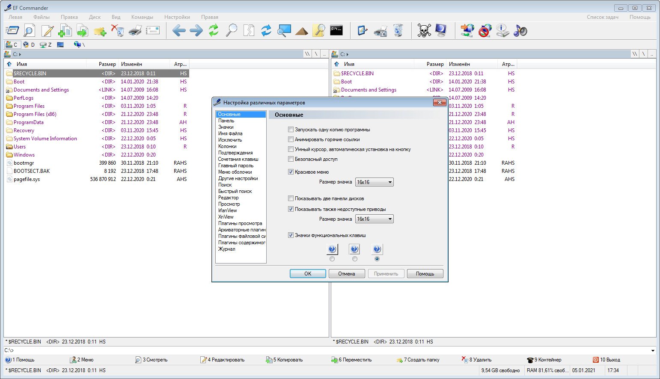Click the blue back arrow icon

179,30
